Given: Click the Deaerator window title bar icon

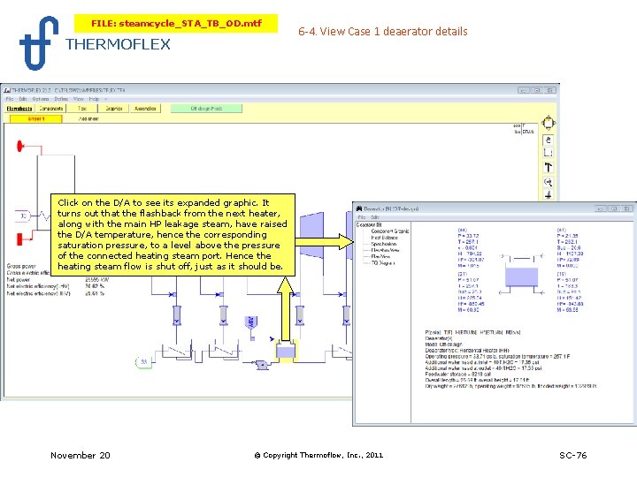Looking at the screenshot, I should click(358, 208).
